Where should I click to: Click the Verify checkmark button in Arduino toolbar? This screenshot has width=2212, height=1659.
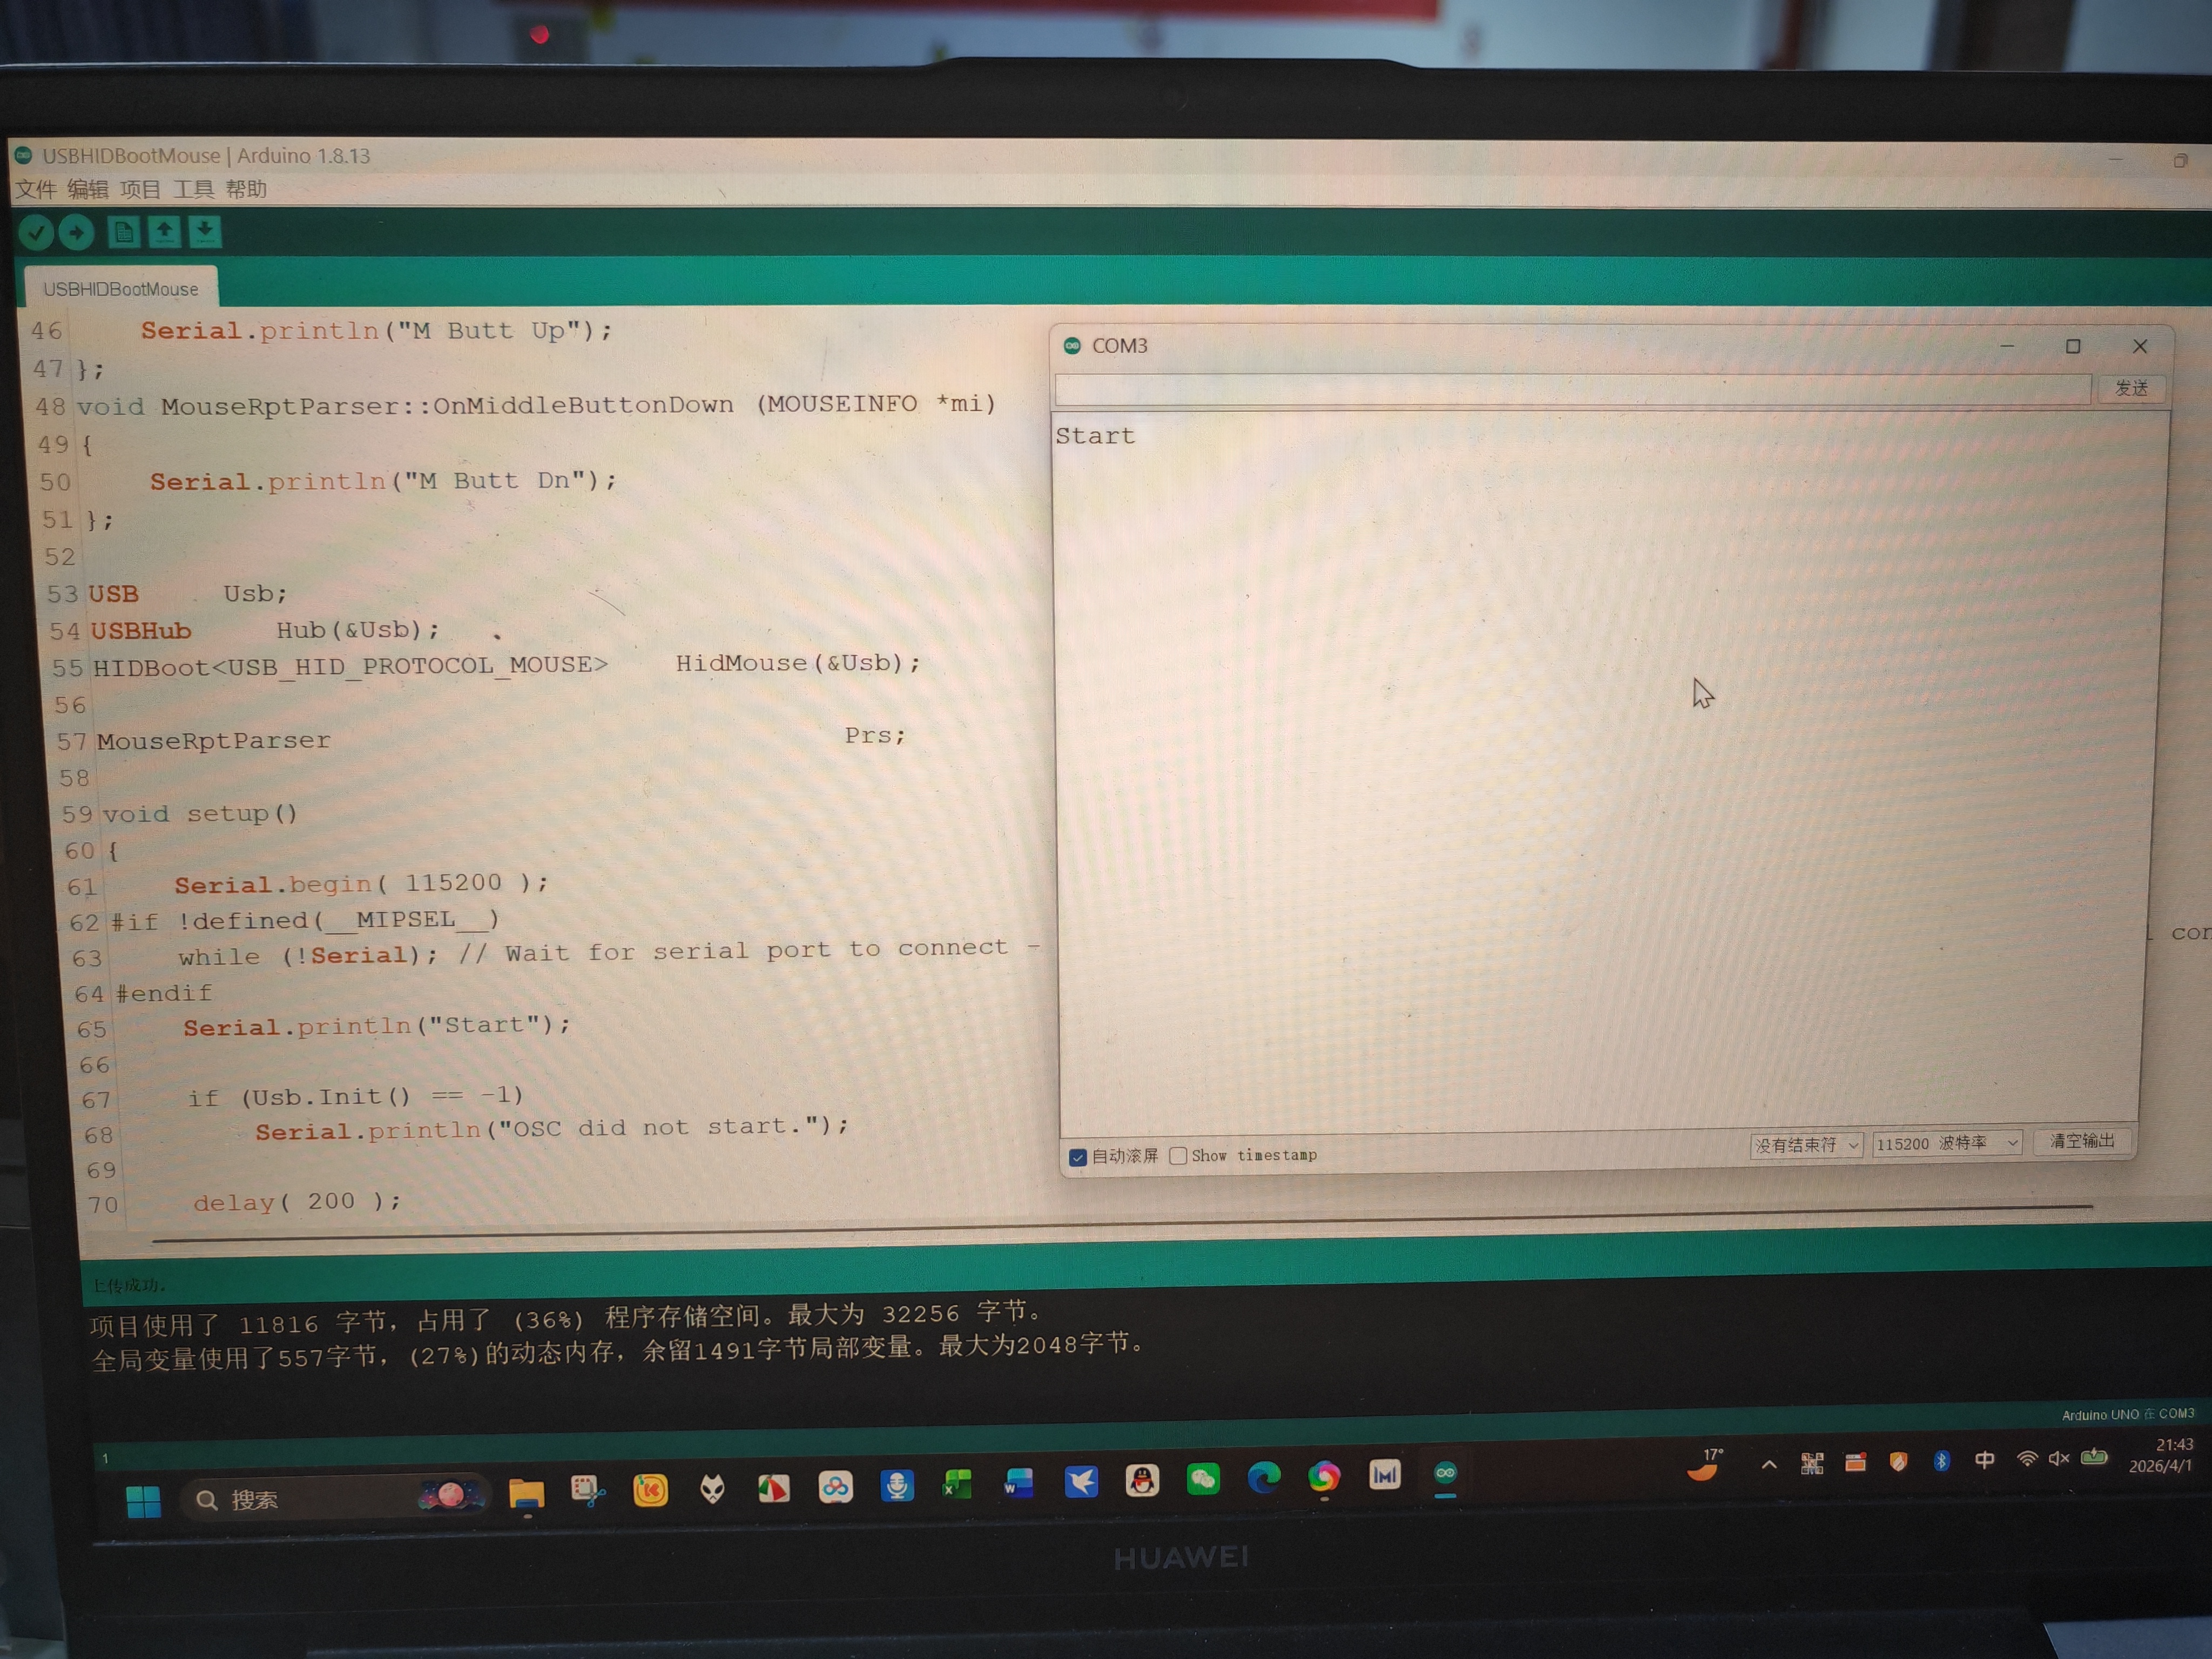(36, 233)
